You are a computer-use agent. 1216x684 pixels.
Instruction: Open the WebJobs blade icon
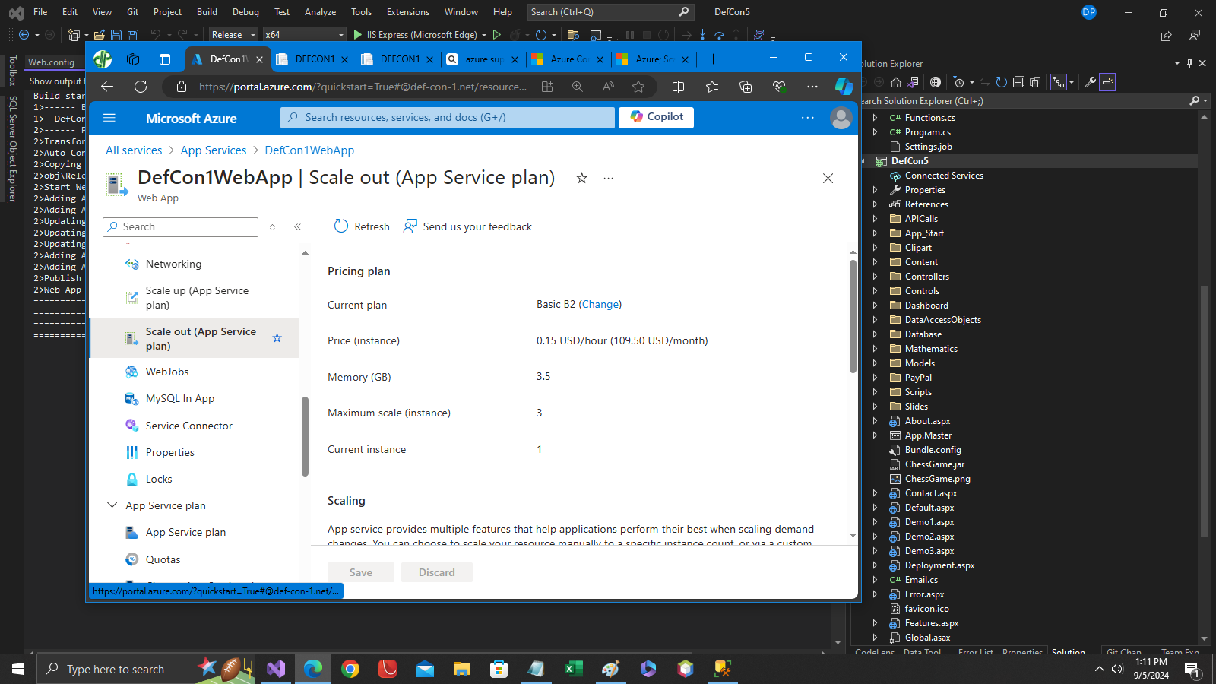tap(131, 372)
